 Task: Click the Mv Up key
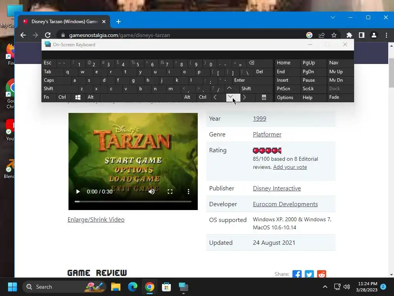[x=340, y=72]
